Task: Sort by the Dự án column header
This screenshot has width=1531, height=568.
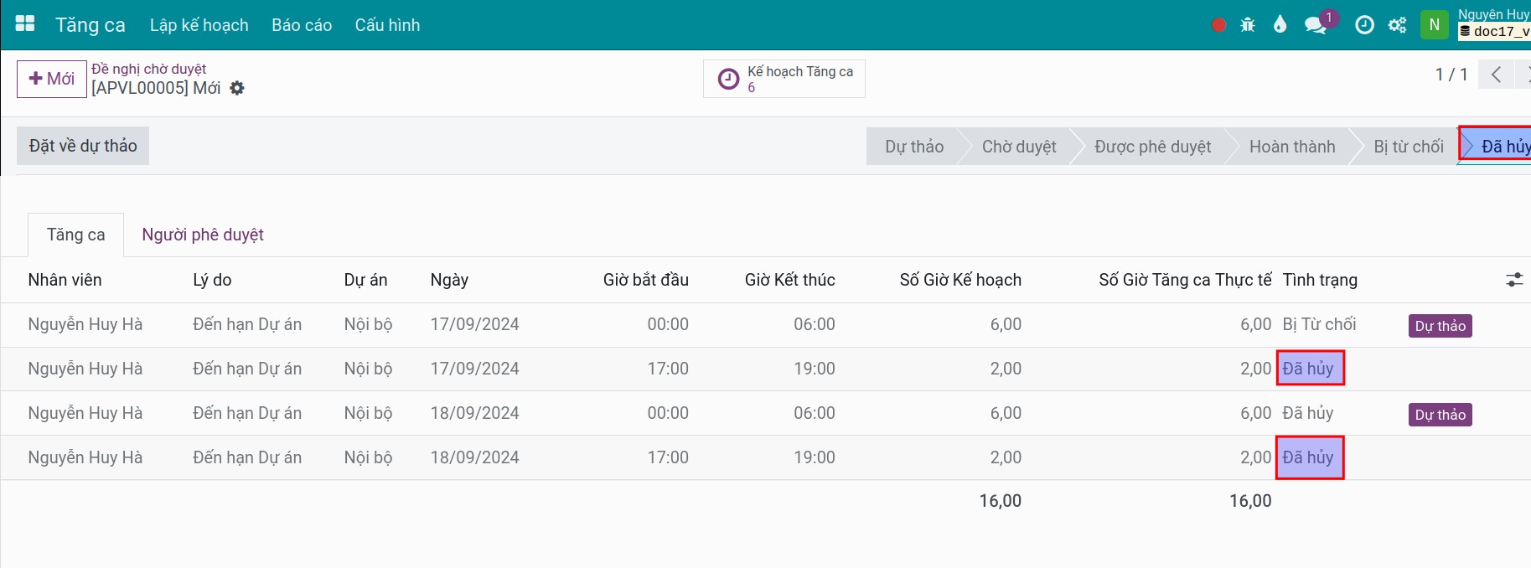Action: point(366,280)
